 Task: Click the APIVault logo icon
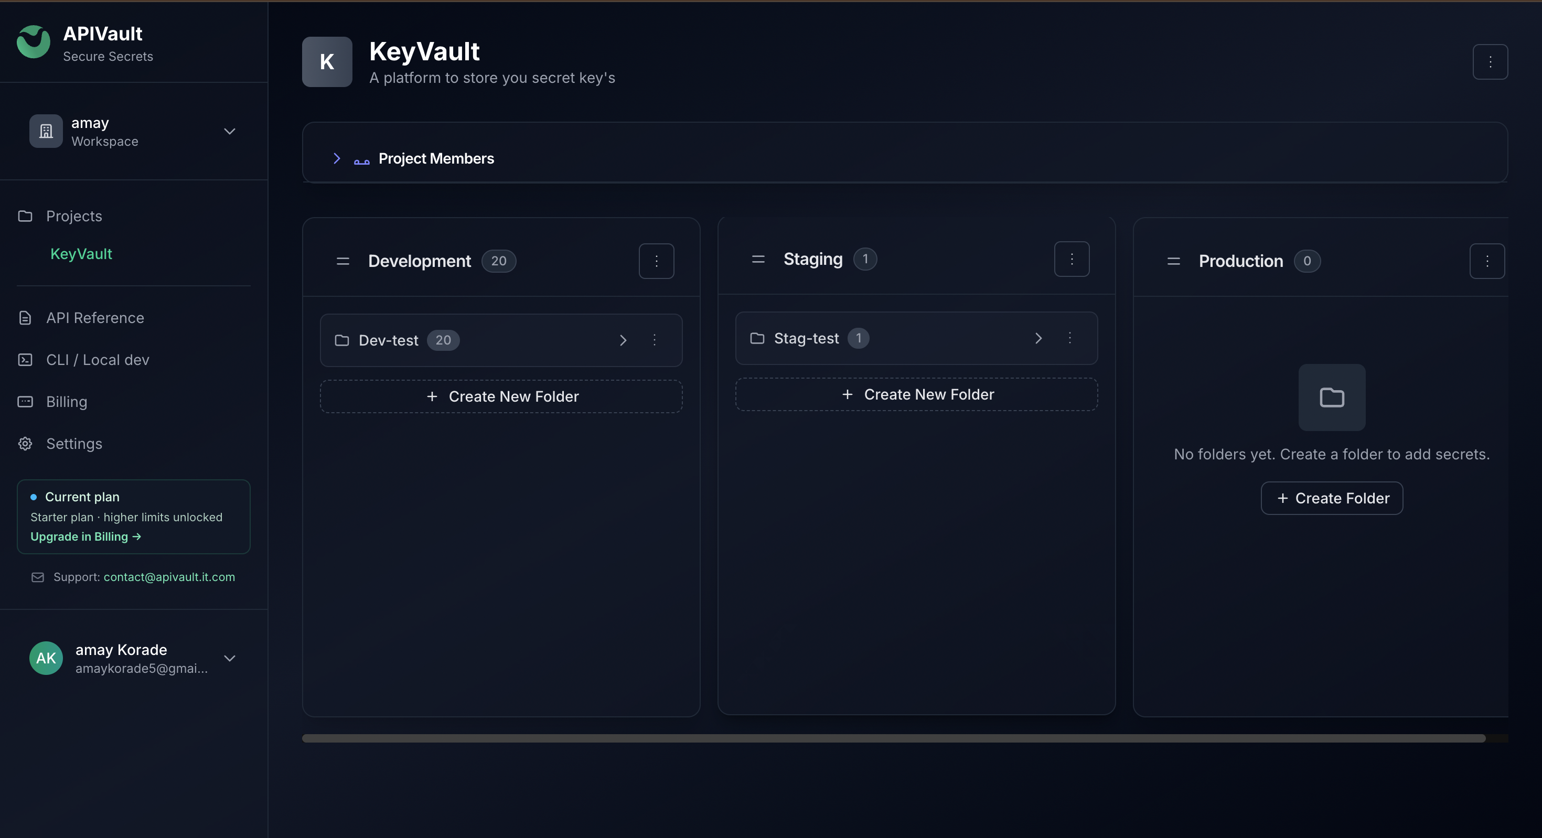point(33,42)
